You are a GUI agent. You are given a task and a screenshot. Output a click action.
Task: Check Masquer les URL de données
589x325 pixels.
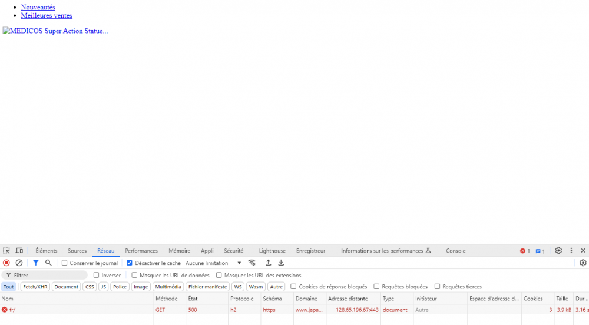pyautogui.click(x=134, y=275)
